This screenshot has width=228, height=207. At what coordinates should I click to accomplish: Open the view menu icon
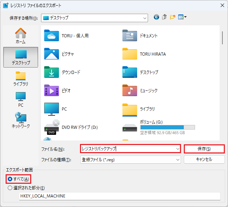(182, 17)
